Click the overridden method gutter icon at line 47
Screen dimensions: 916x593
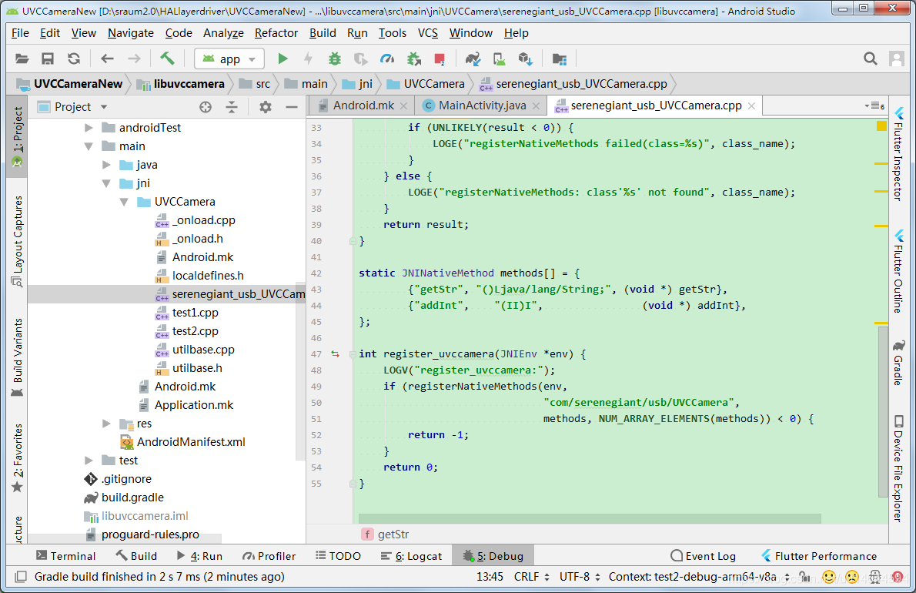pyautogui.click(x=335, y=354)
